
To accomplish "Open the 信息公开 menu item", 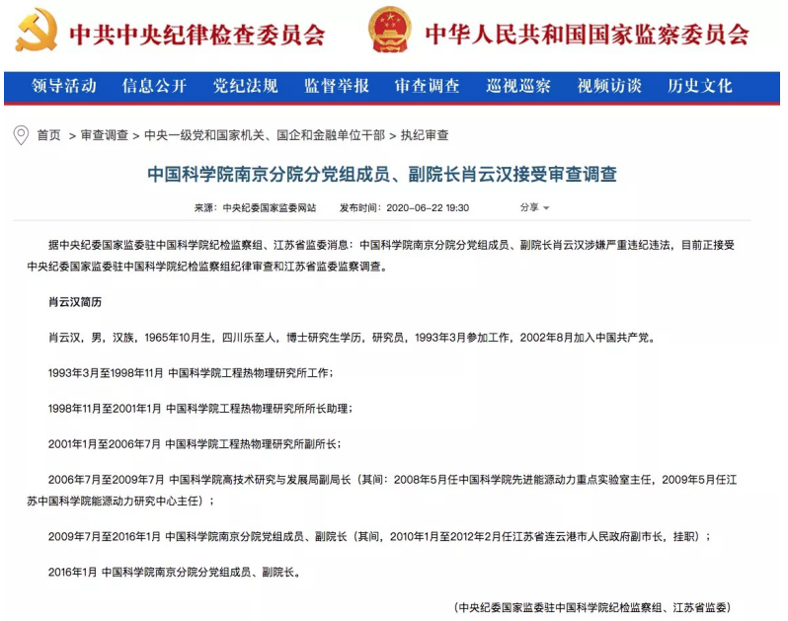I will coord(155,86).
